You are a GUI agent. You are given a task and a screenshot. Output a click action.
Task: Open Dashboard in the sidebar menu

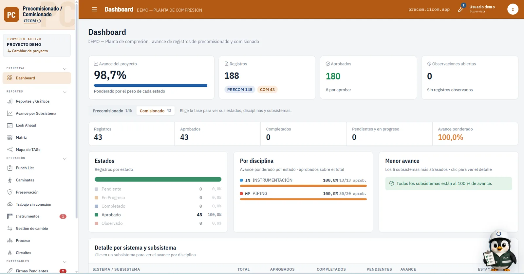pos(37,78)
